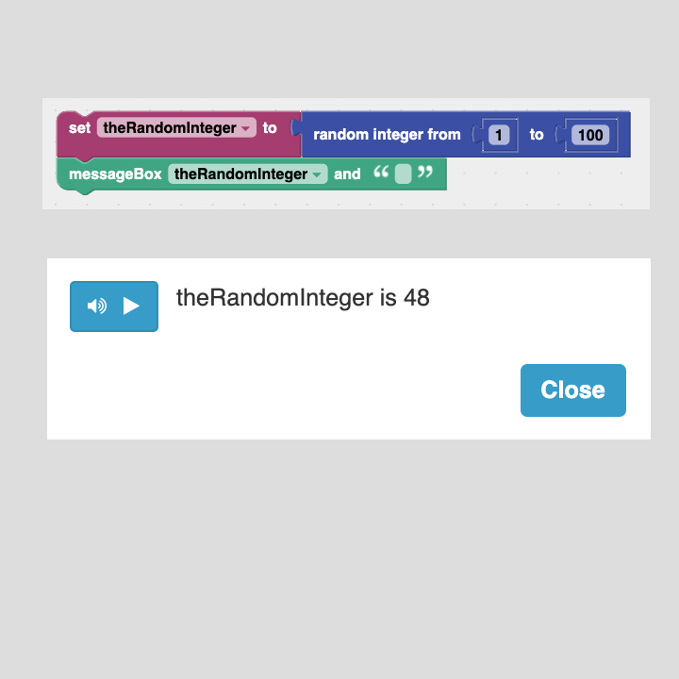This screenshot has height=679, width=679.
Task: Click the puzzle notch before the 100 field
Action: [560, 135]
